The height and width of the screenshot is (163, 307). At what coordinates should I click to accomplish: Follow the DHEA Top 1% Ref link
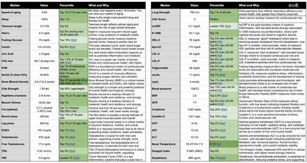point(72,130)
